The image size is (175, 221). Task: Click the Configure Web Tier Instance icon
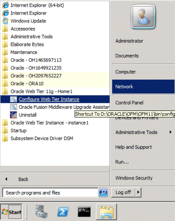[13, 99]
